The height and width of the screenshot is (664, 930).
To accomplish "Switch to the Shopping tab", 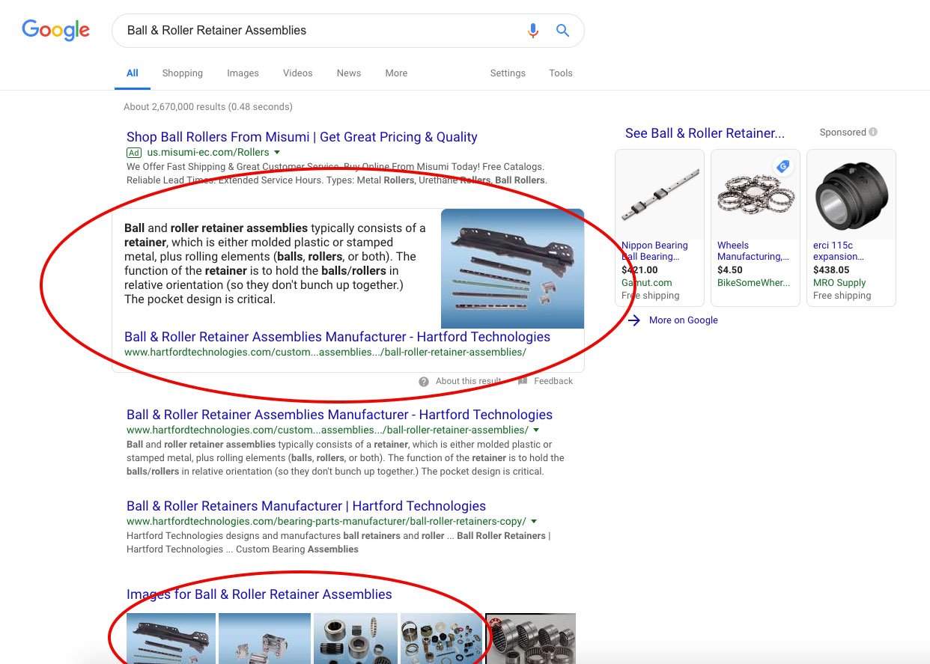I will (183, 73).
